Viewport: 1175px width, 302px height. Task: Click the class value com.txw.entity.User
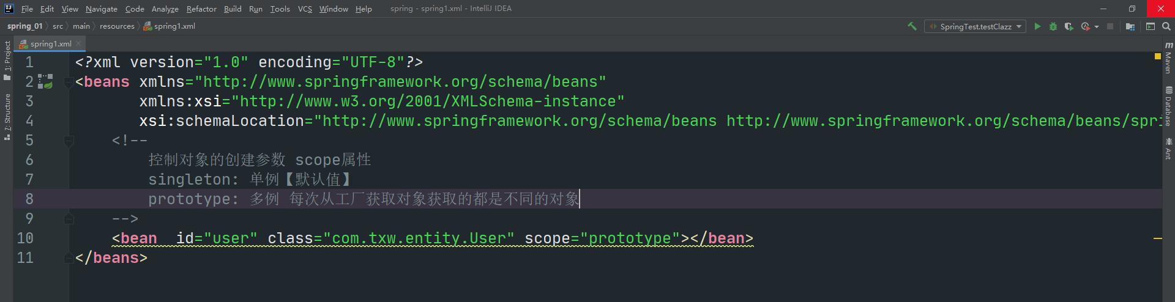419,238
